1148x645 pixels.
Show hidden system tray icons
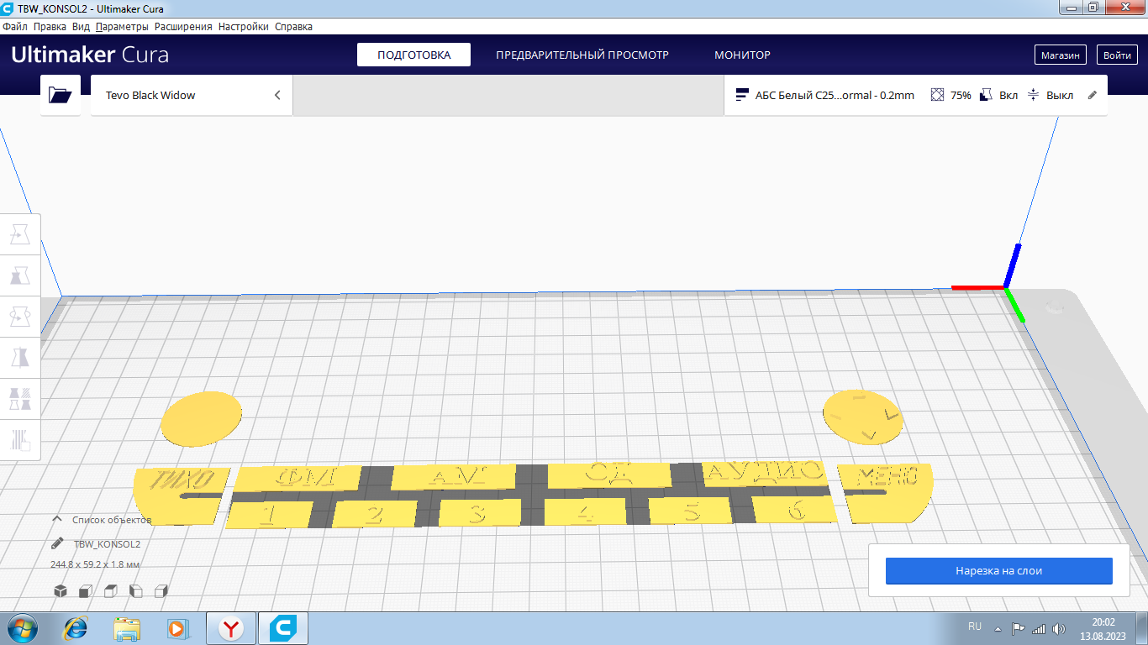coord(998,628)
